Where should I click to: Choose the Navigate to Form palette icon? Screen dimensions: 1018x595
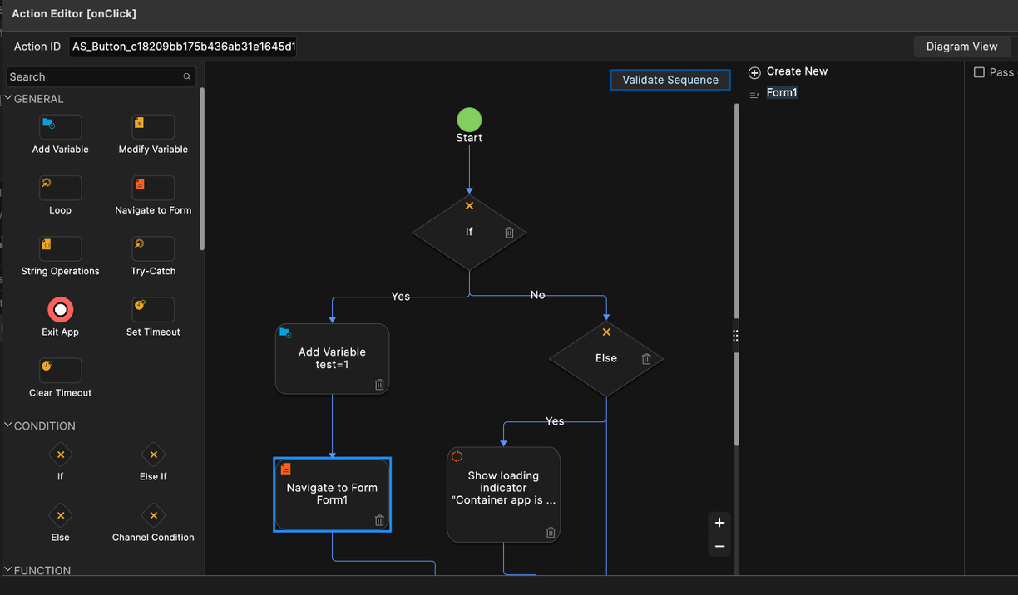[x=153, y=188]
